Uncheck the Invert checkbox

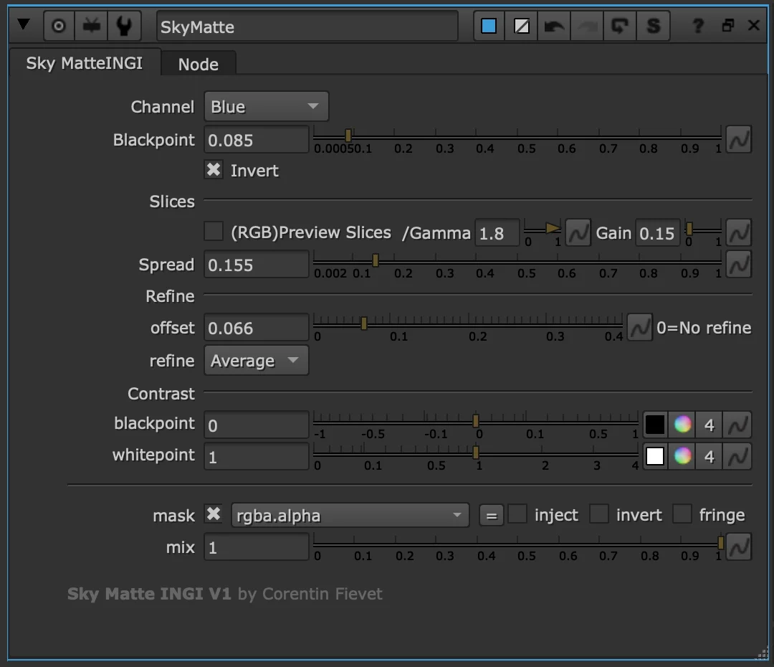point(214,171)
